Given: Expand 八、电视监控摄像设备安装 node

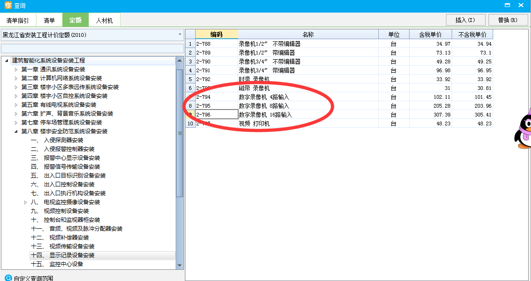Looking at the screenshot, I should 25,202.
